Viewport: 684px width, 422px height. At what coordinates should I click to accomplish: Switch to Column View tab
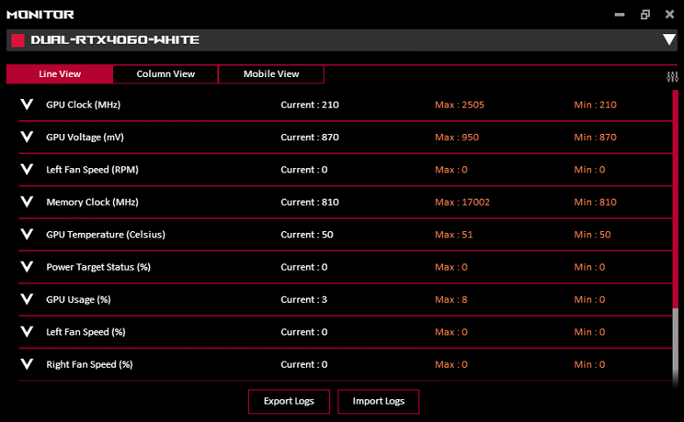tap(166, 74)
